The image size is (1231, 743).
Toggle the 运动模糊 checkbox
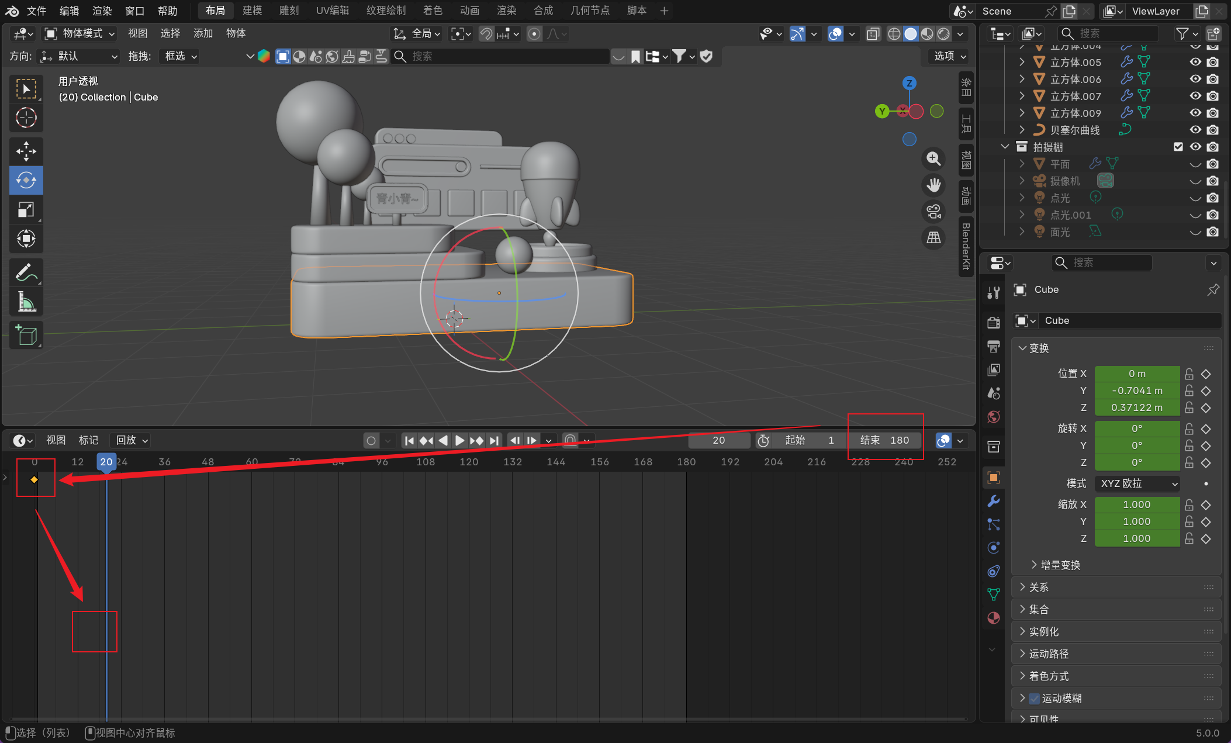pos(1035,698)
